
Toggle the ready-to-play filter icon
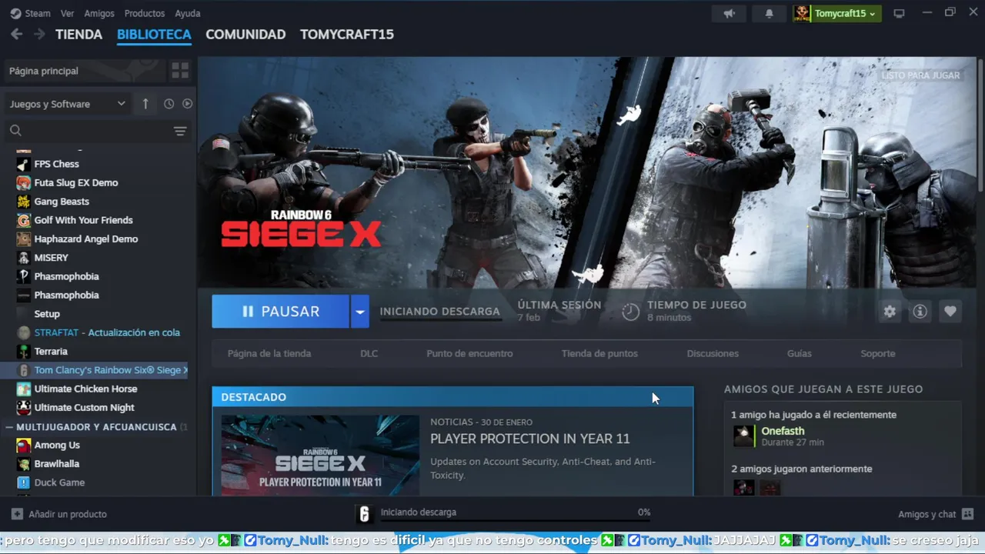coord(187,104)
